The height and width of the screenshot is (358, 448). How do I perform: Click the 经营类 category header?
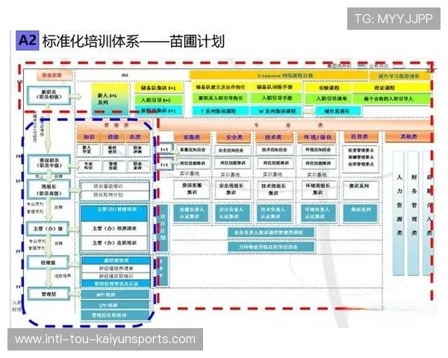[x=361, y=137]
